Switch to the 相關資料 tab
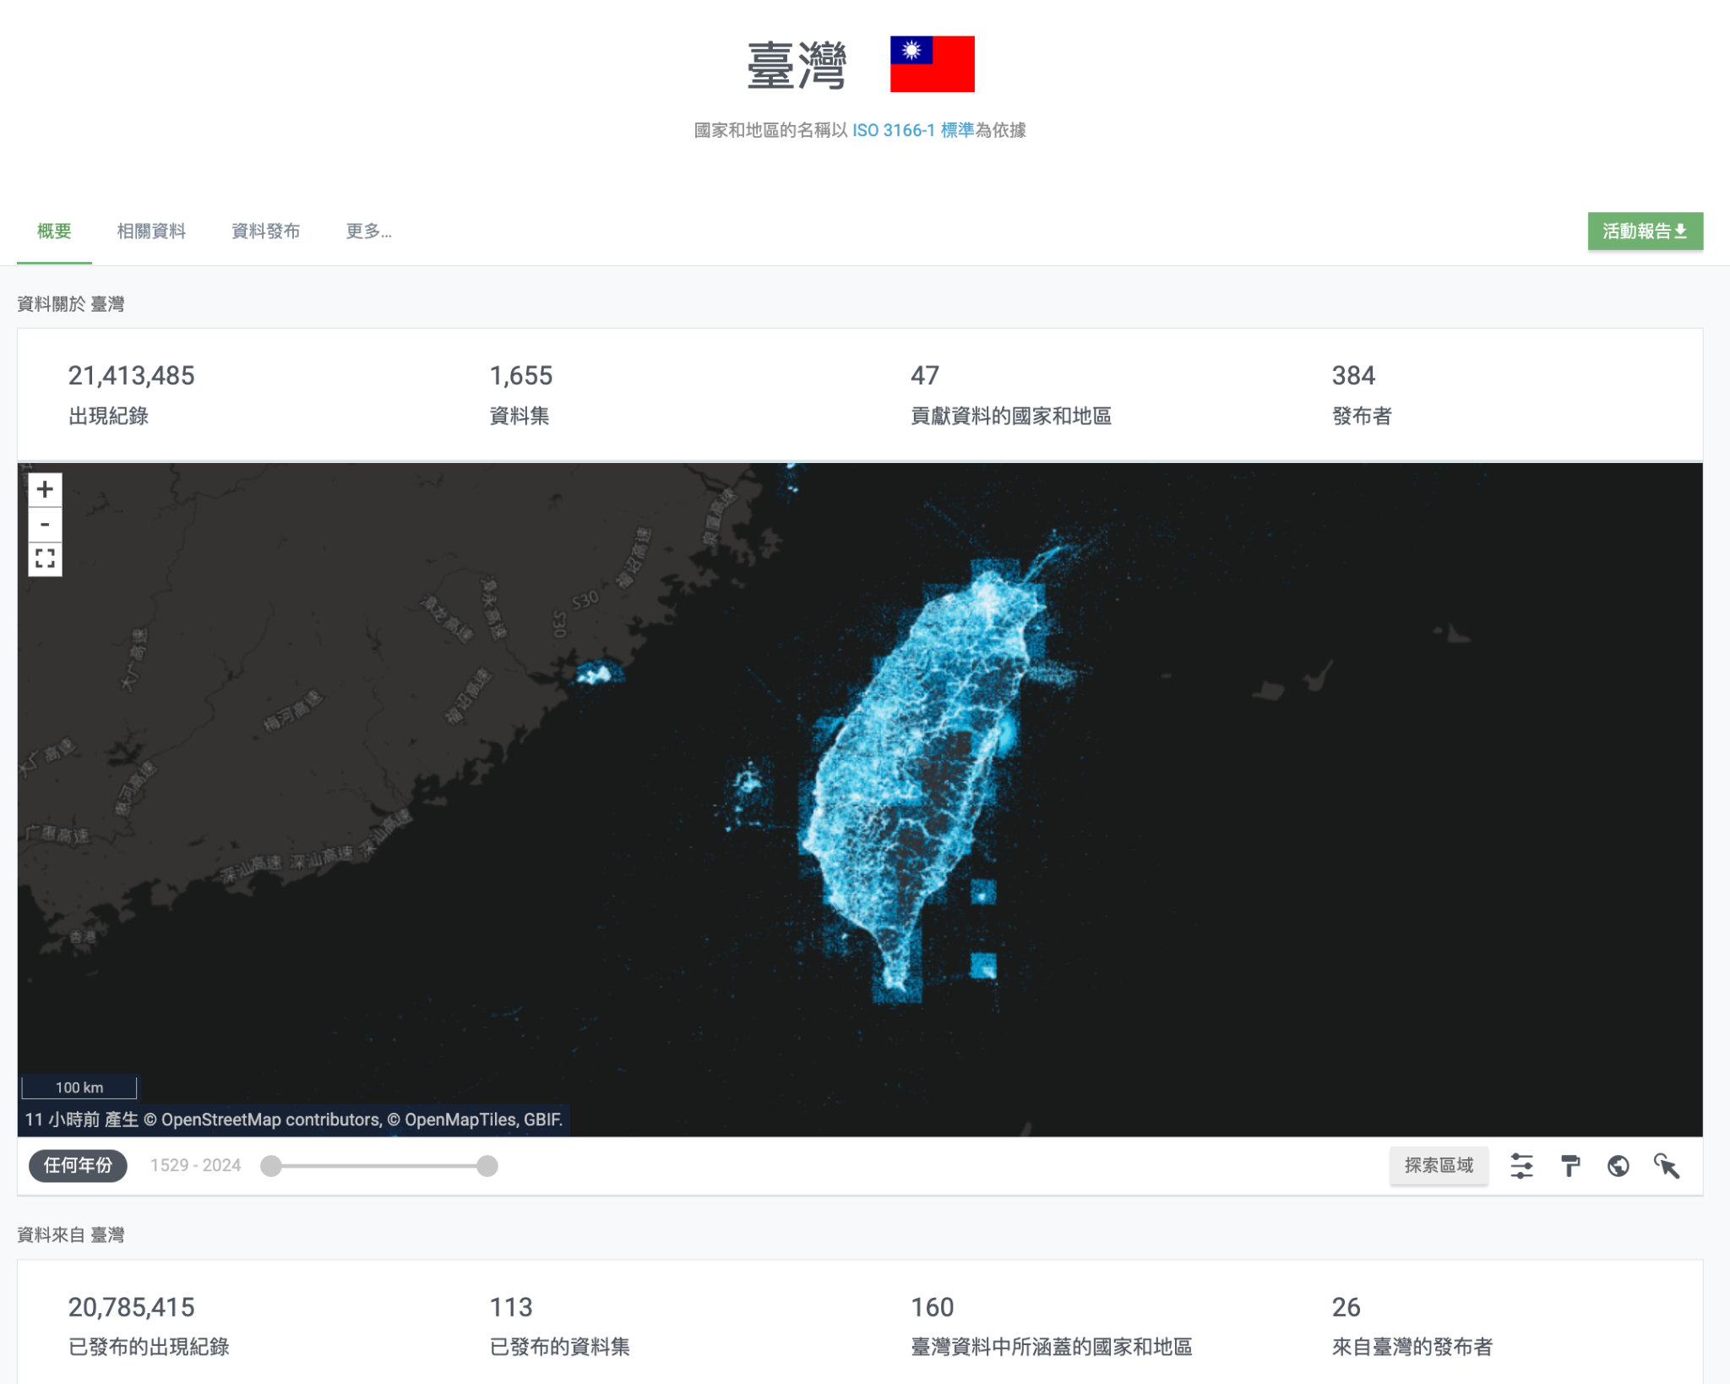Screen dimensions: 1730x1384 point(151,232)
